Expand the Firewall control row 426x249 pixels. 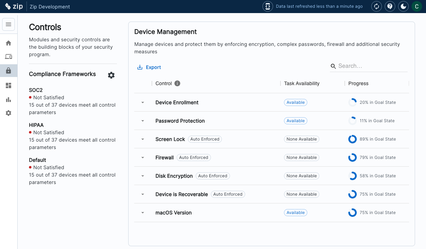click(143, 158)
